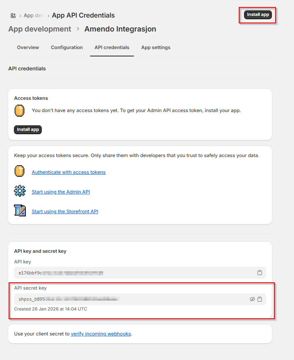Screen dimensions: 294x360
Task: Open 'Start using the Admin API' link
Action: click(x=61, y=192)
